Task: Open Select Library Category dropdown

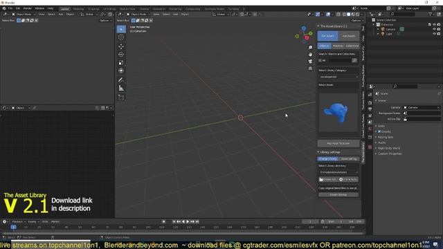Action: (338, 77)
